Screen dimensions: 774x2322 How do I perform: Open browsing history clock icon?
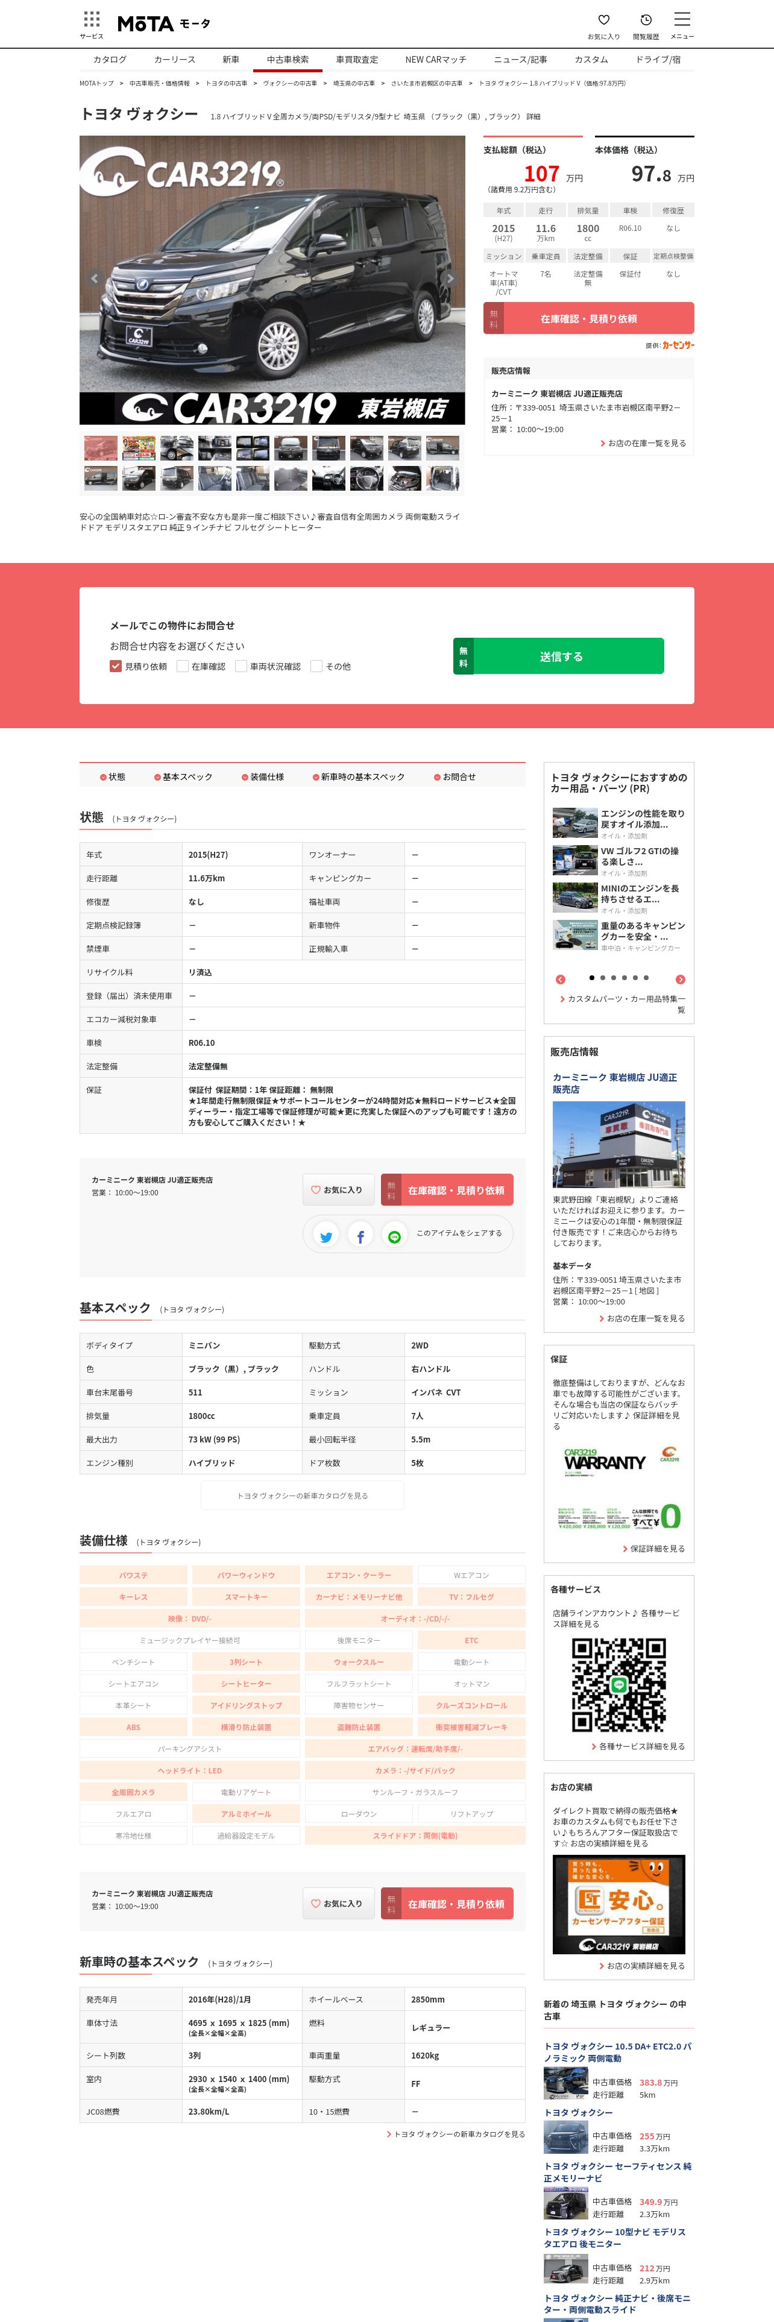click(x=646, y=20)
